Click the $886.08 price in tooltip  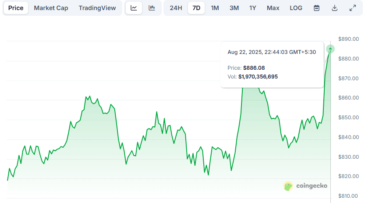point(254,68)
